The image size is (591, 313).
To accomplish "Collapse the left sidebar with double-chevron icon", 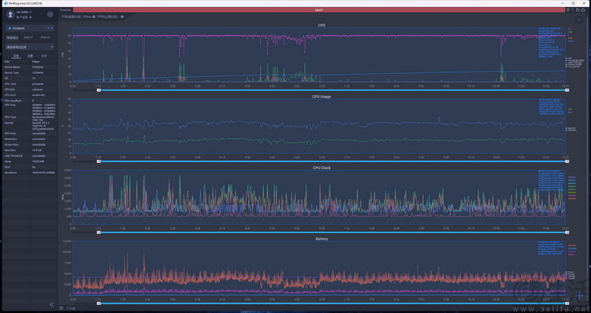I will (x=52, y=304).
